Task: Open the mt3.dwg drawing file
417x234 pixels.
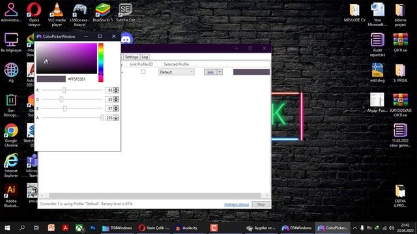Action: pos(377,72)
